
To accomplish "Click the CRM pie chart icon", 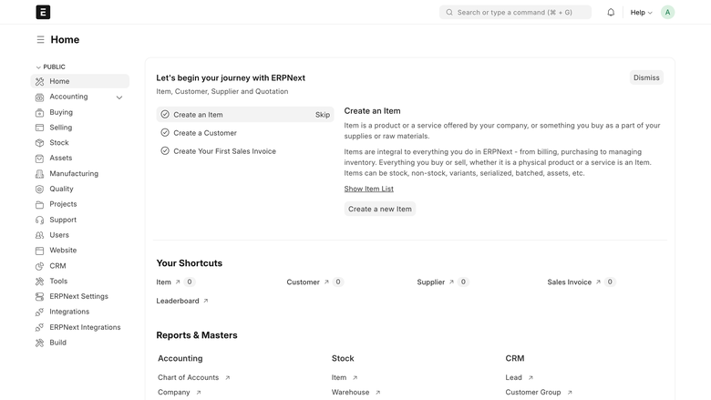I will (40, 266).
